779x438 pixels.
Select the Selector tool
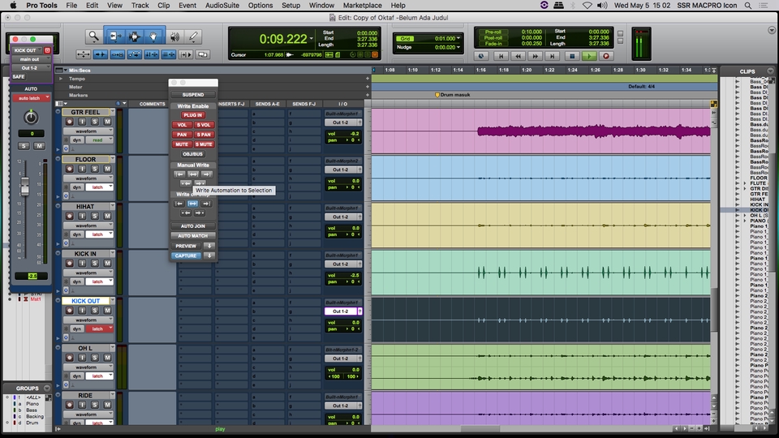(x=134, y=36)
